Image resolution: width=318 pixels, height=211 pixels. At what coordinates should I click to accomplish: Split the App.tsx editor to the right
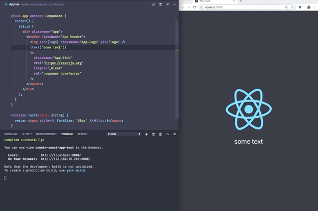point(160,4)
